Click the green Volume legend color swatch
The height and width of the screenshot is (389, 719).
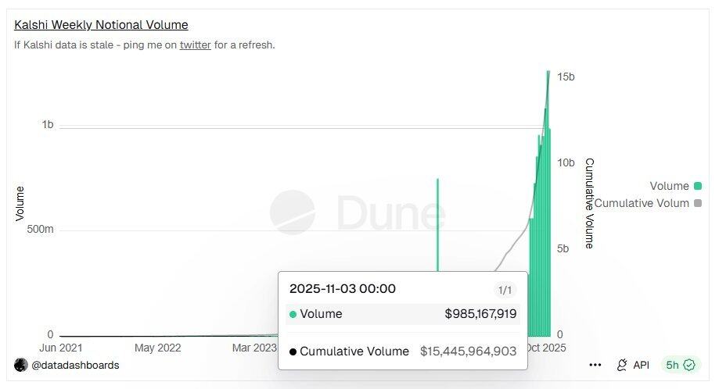[697, 186]
